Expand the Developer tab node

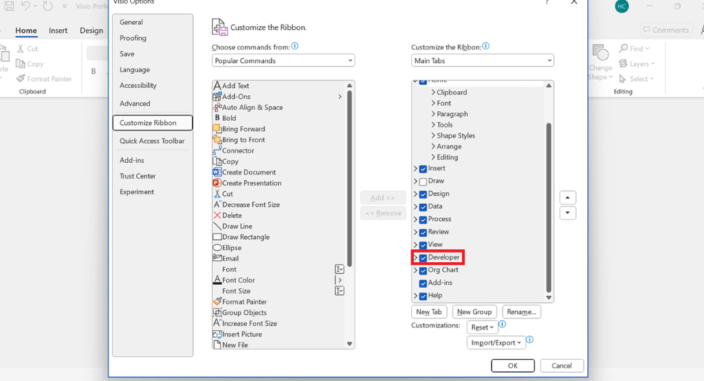coord(415,257)
